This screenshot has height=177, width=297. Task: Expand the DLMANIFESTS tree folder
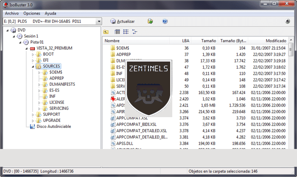pos(39,85)
